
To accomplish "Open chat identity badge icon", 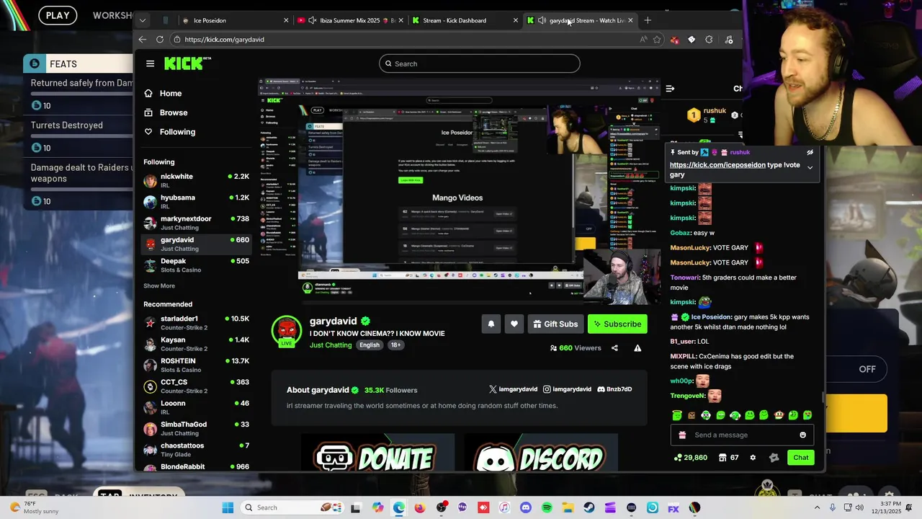I will point(774,458).
